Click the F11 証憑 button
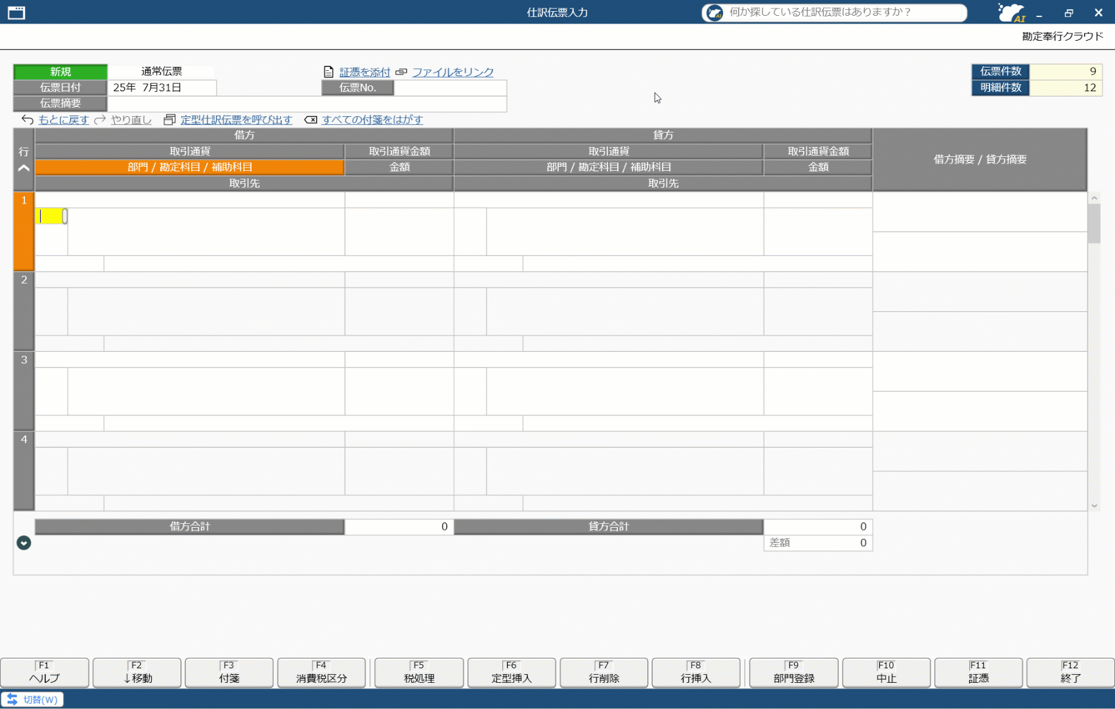1115x709 pixels. [978, 672]
